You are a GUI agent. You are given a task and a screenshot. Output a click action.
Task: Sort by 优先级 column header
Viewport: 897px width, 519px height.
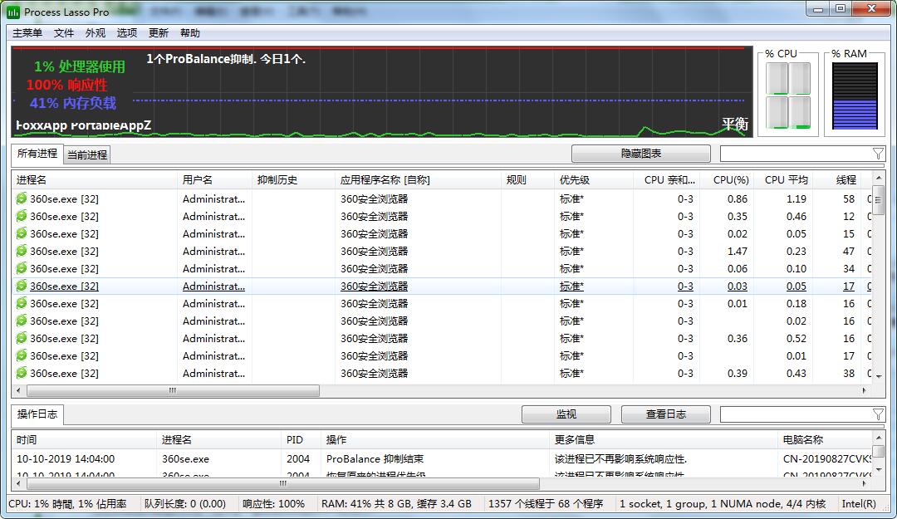click(593, 179)
